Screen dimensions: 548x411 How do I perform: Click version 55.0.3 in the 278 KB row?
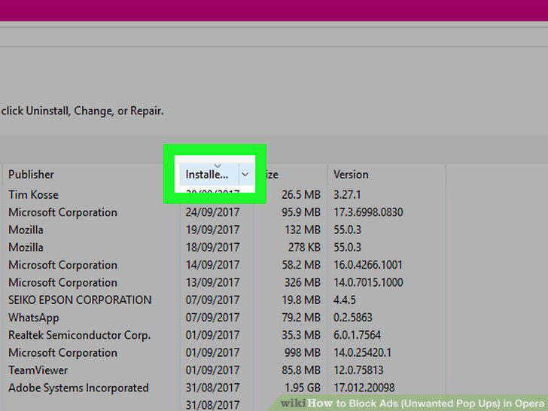[x=347, y=247]
